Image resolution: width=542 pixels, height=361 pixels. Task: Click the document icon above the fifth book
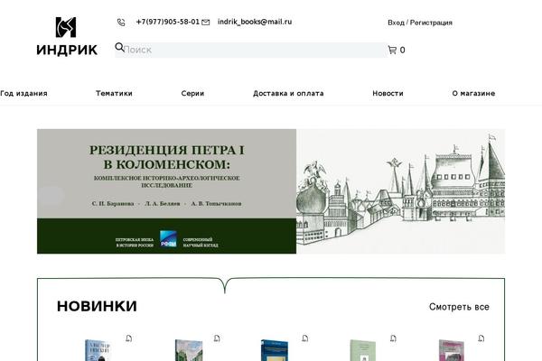481,338
